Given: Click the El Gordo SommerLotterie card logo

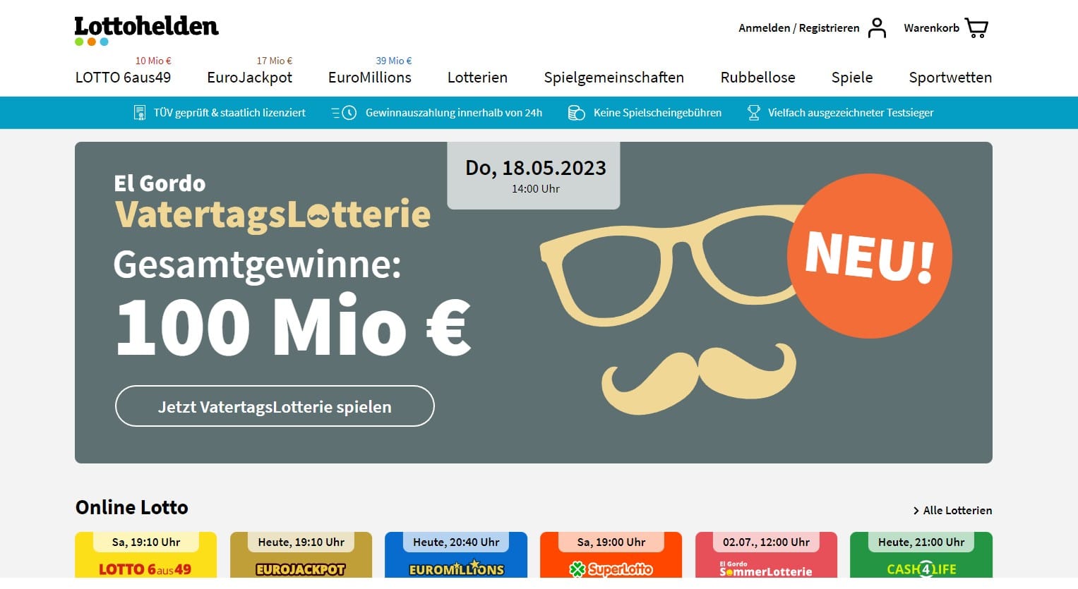Looking at the screenshot, I should 766,569.
